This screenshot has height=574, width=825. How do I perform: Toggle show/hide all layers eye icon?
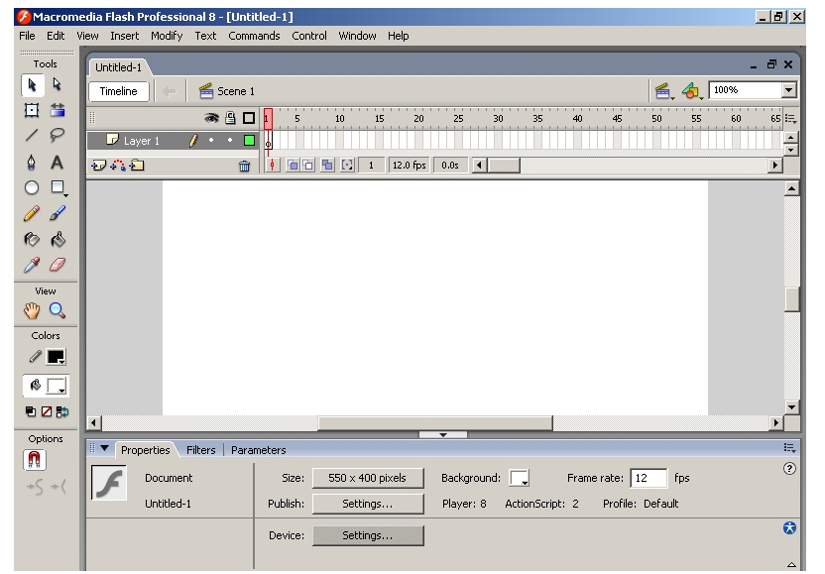[211, 118]
